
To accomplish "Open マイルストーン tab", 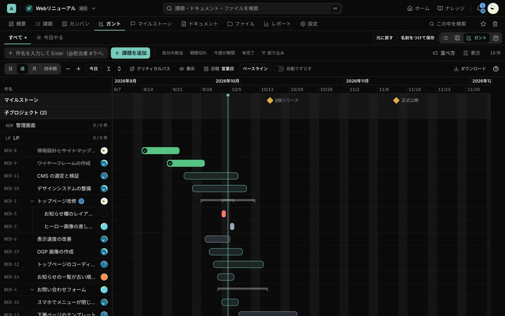I will [151, 24].
